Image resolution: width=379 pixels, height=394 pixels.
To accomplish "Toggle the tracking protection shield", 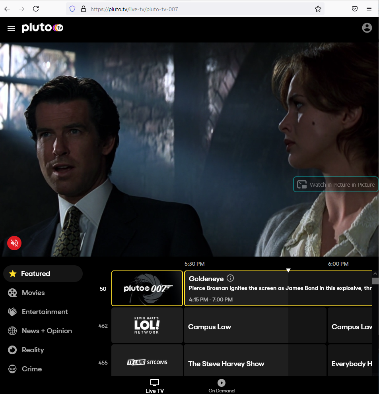I will [x=72, y=8].
